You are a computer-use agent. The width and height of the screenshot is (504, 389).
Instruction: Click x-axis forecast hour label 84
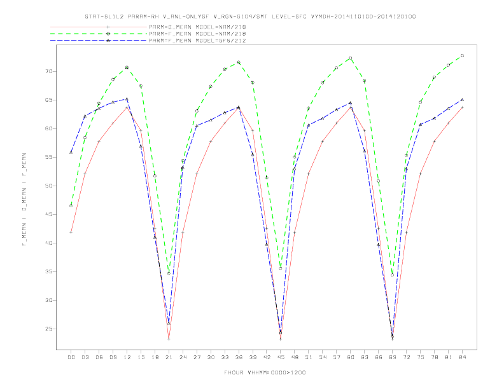tap(463, 357)
